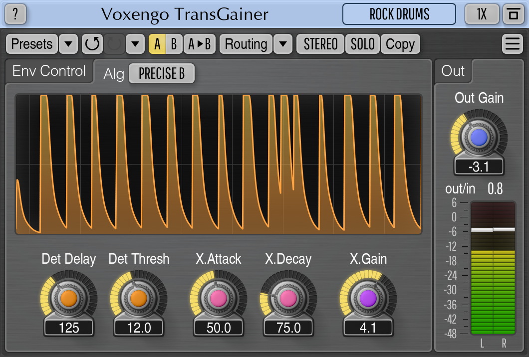
Task: Click the hamburger menu icon
Action: pyautogui.click(x=512, y=44)
